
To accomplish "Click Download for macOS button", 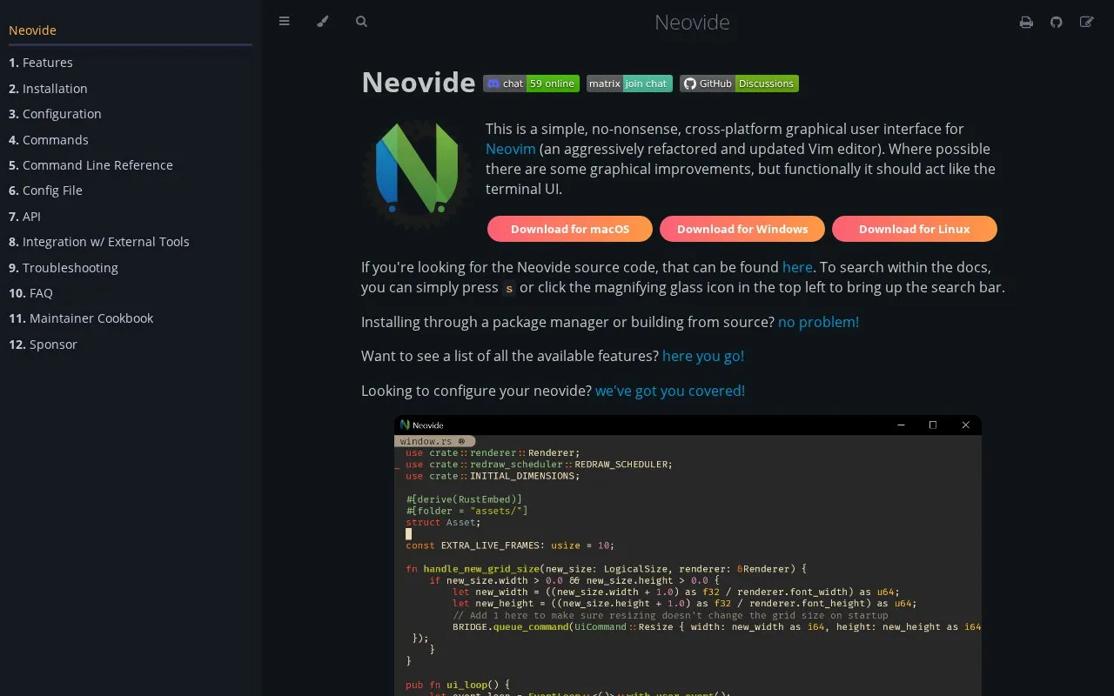I will click(x=570, y=229).
